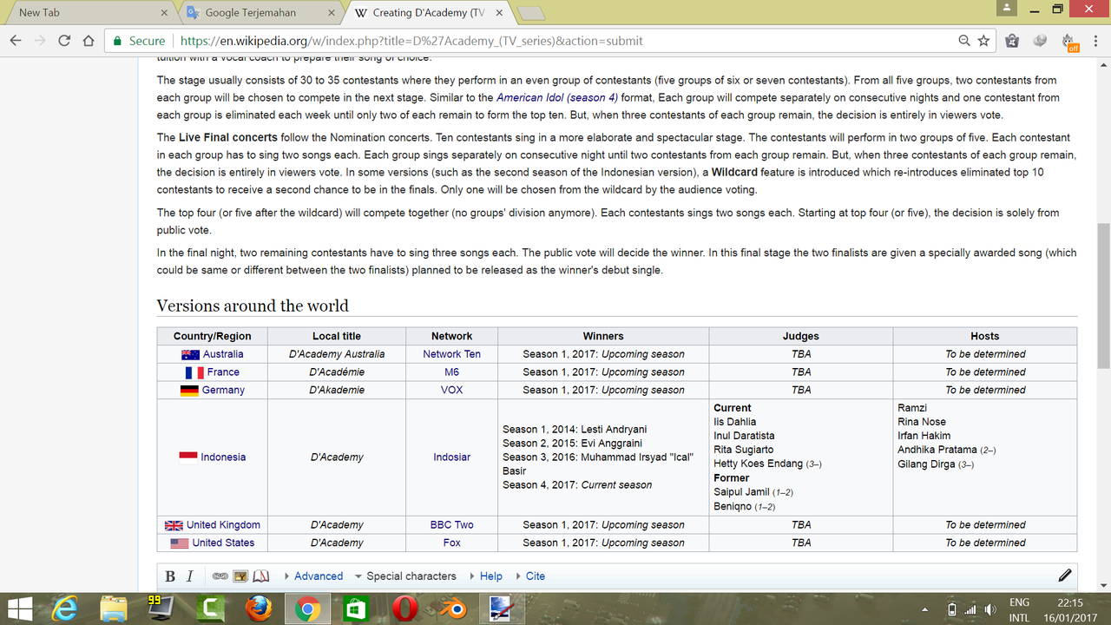Open the Chrome three-dot menu

(x=1095, y=41)
